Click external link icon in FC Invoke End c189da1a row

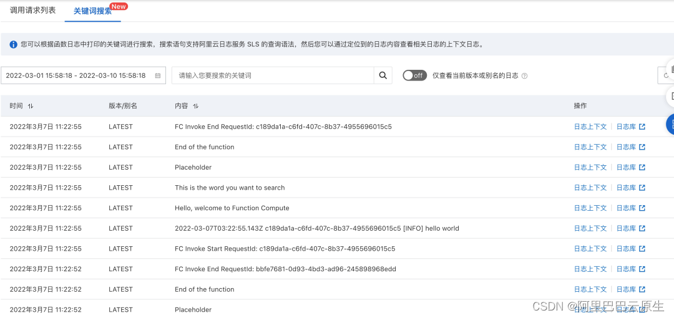[642, 127]
